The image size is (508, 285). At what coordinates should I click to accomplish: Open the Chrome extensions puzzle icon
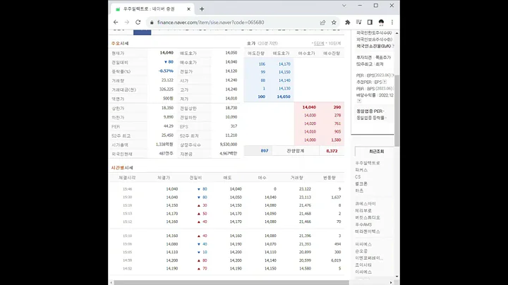(x=348, y=23)
